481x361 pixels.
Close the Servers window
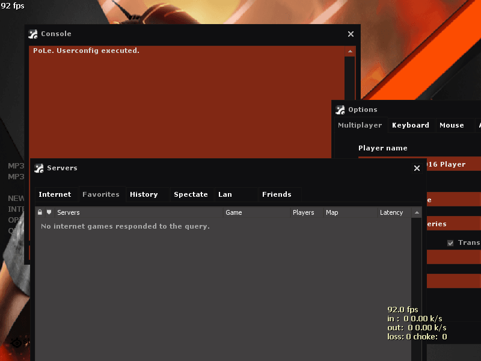(417, 168)
